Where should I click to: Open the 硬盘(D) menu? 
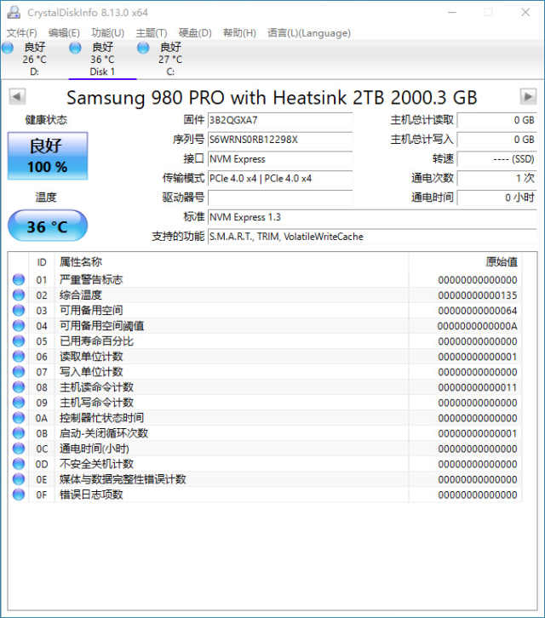[x=195, y=33]
